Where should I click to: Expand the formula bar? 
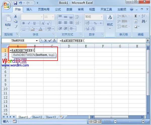pos(148,40)
